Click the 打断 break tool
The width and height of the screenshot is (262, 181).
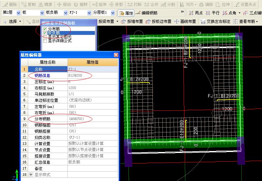point(134,4)
